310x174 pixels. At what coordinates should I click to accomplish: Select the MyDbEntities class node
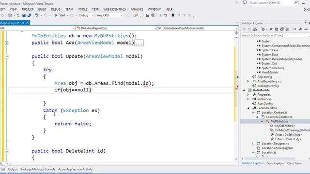279,121
